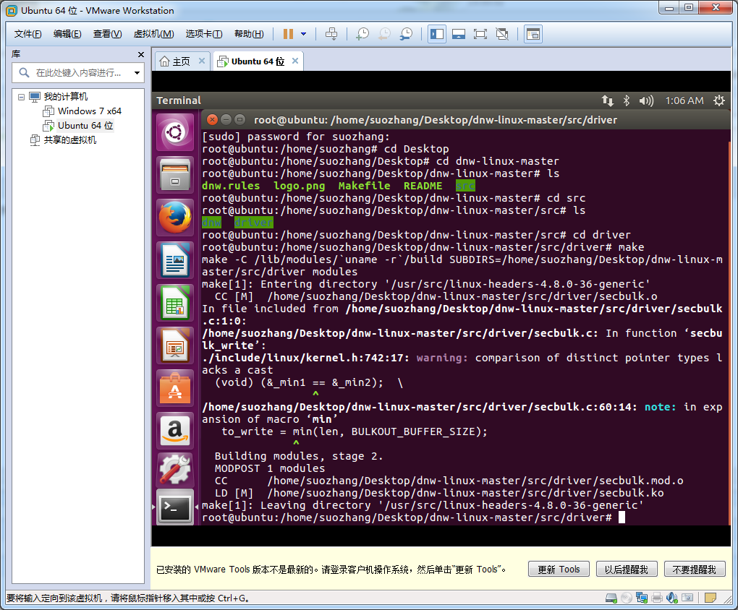This screenshot has width=738, height=610.
Task: Toggle the thumbnail bar view button
Action: tap(458, 34)
